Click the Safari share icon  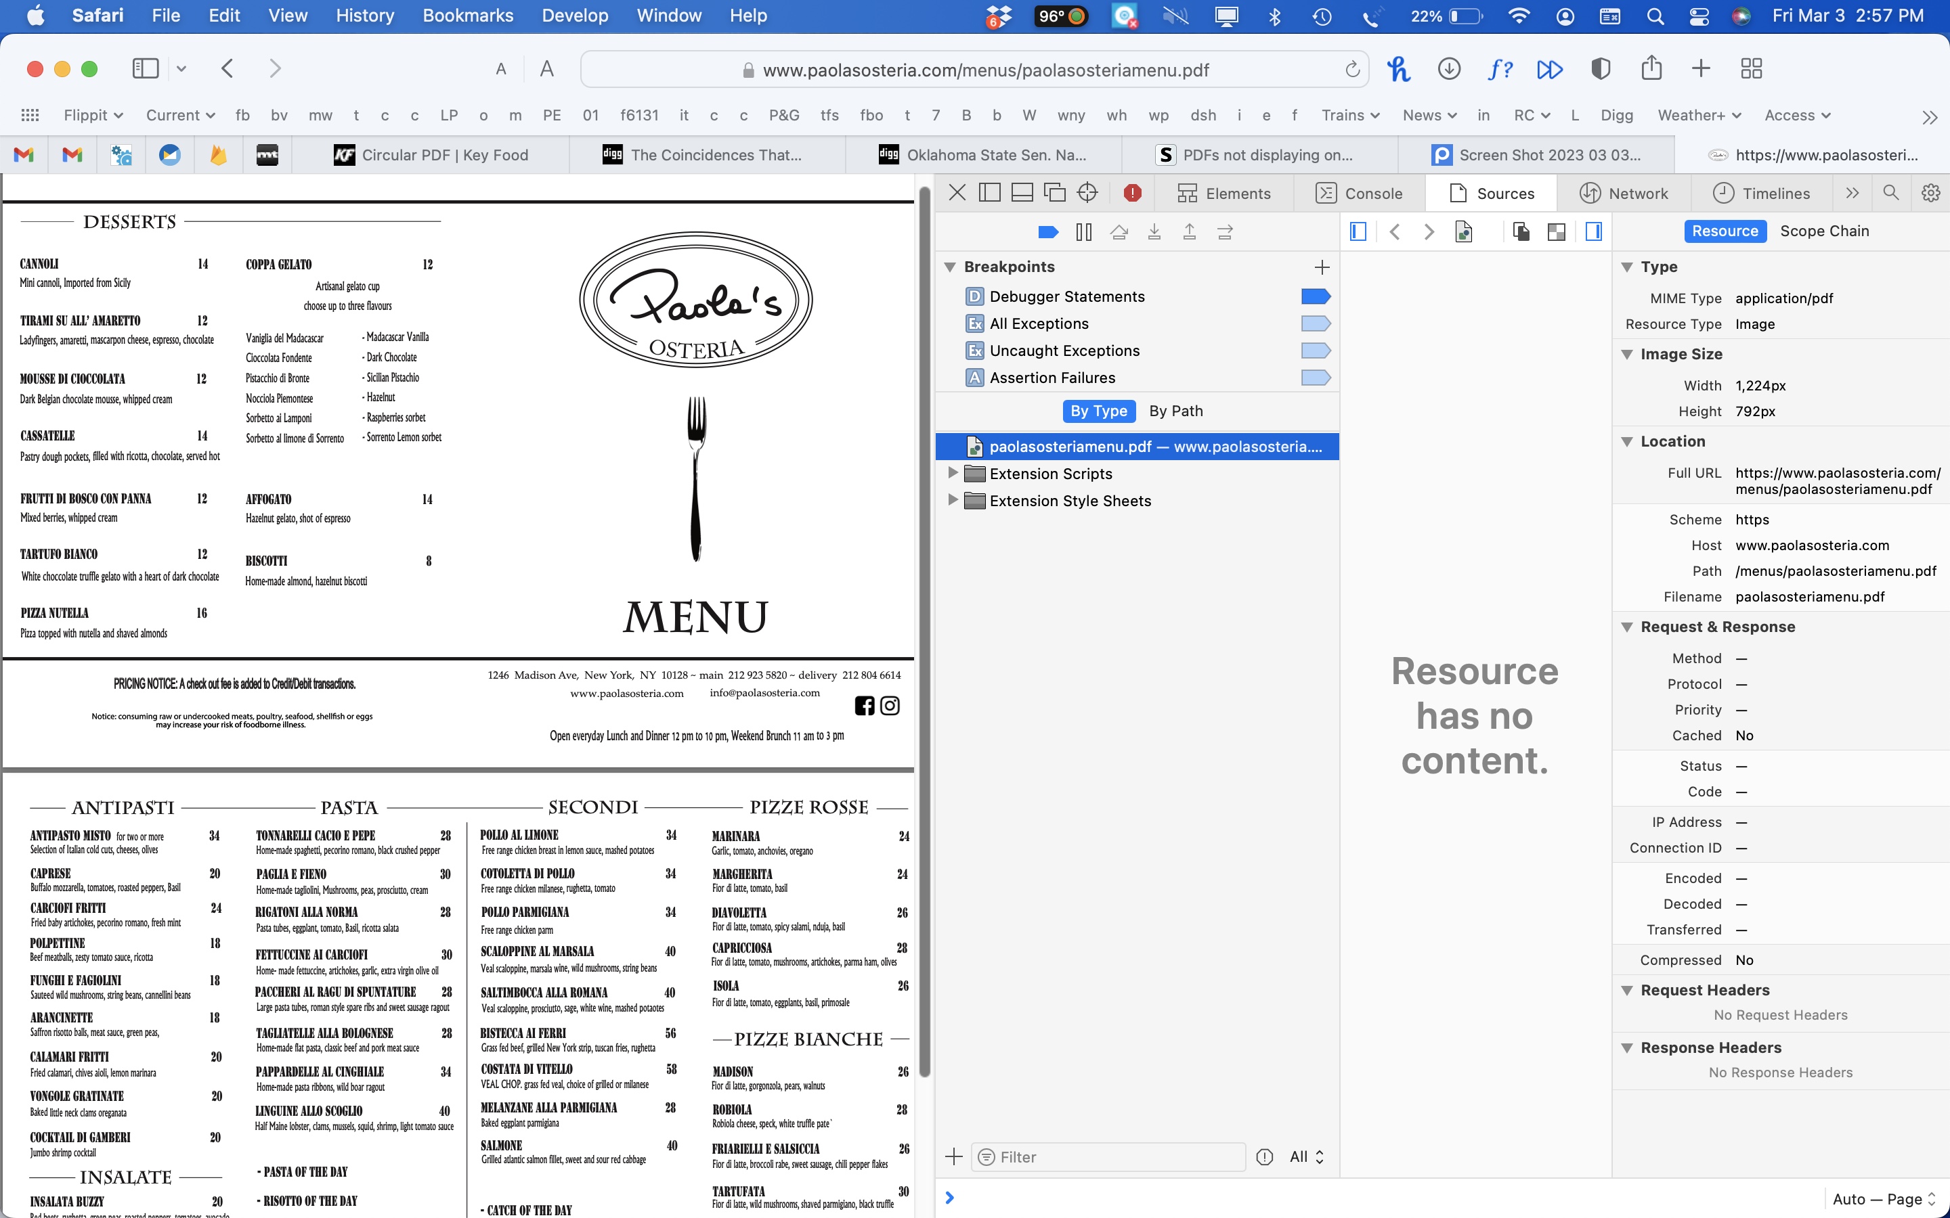(1651, 68)
